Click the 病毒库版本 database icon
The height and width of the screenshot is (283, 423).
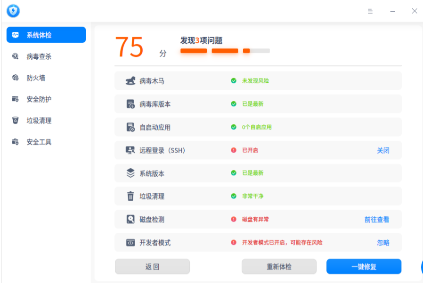point(130,104)
